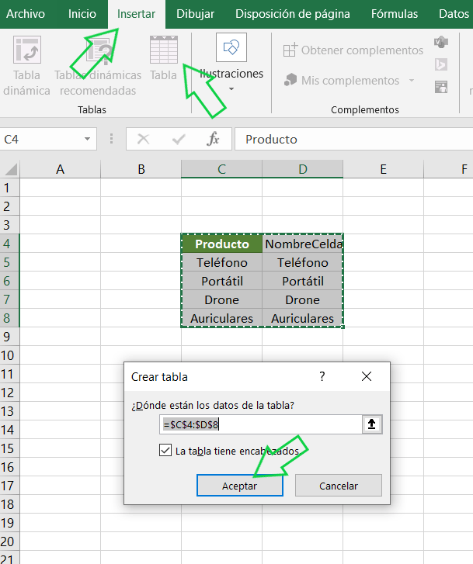Click the table range input field
This screenshot has height=564, width=473.
[261, 424]
